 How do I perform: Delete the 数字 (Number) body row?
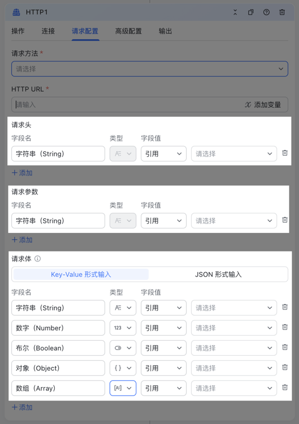point(284,327)
